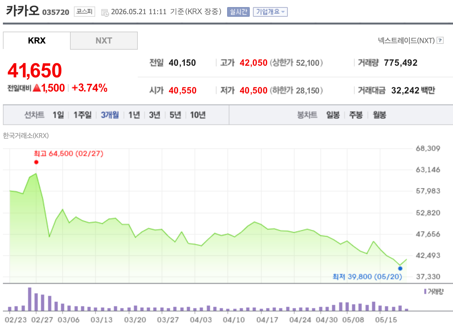This screenshot has height=332, width=453.
Task: Click the 상한가 52,100 text
Action: (x=296, y=63)
